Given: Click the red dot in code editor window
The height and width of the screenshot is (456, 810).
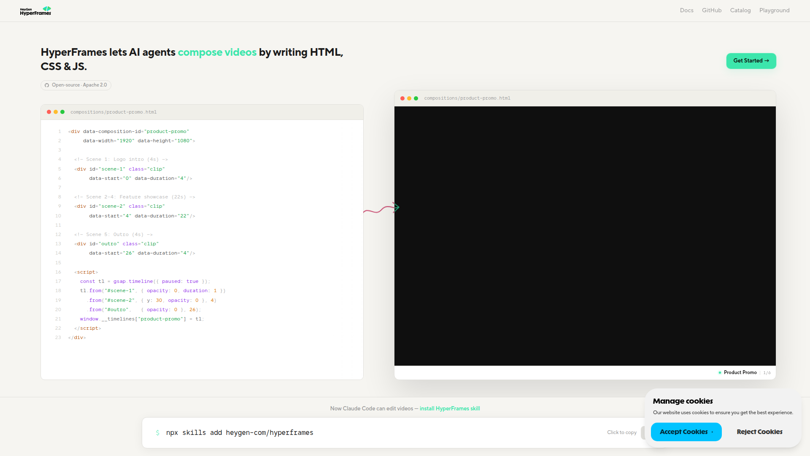Looking at the screenshot, I should (49, 112).
